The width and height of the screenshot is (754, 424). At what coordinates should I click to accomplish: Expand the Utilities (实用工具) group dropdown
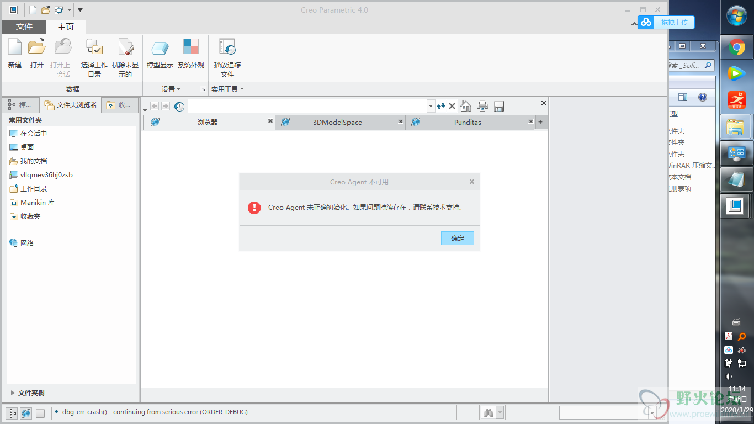tap(227, 89)
